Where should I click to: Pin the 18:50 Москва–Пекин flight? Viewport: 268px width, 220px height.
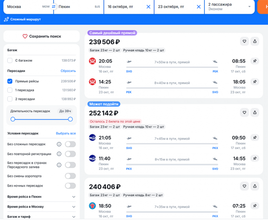tap(255, 206)
